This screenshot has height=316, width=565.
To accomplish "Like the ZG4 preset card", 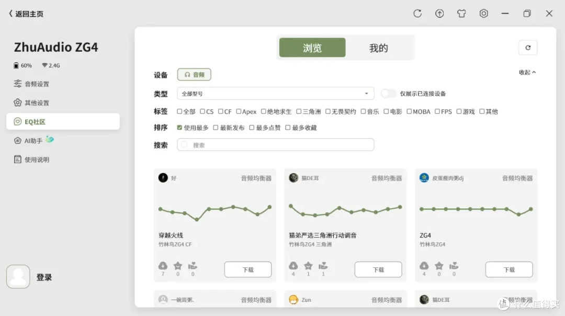I will 454,266.
